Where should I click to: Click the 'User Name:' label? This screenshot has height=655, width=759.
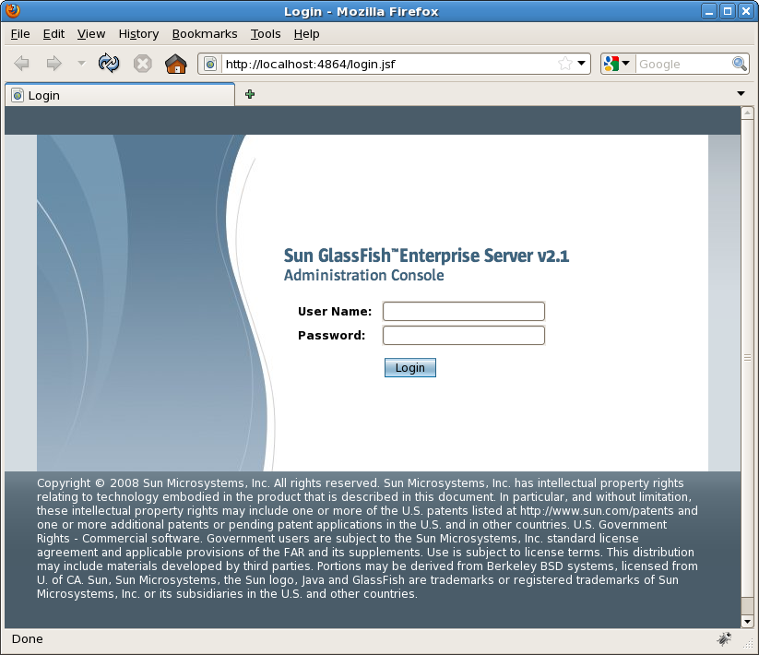(335, 311)
